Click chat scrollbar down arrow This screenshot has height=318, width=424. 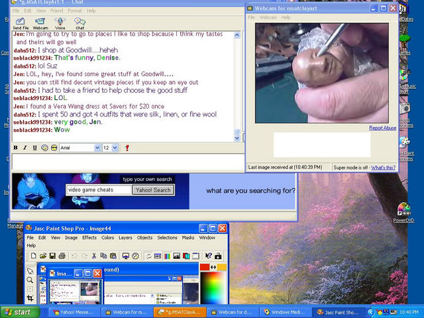[x=237, y=138]
